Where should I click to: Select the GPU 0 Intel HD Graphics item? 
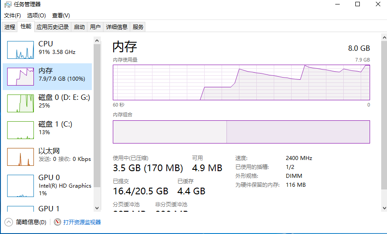pyautogui.click(x=21, y=185)
